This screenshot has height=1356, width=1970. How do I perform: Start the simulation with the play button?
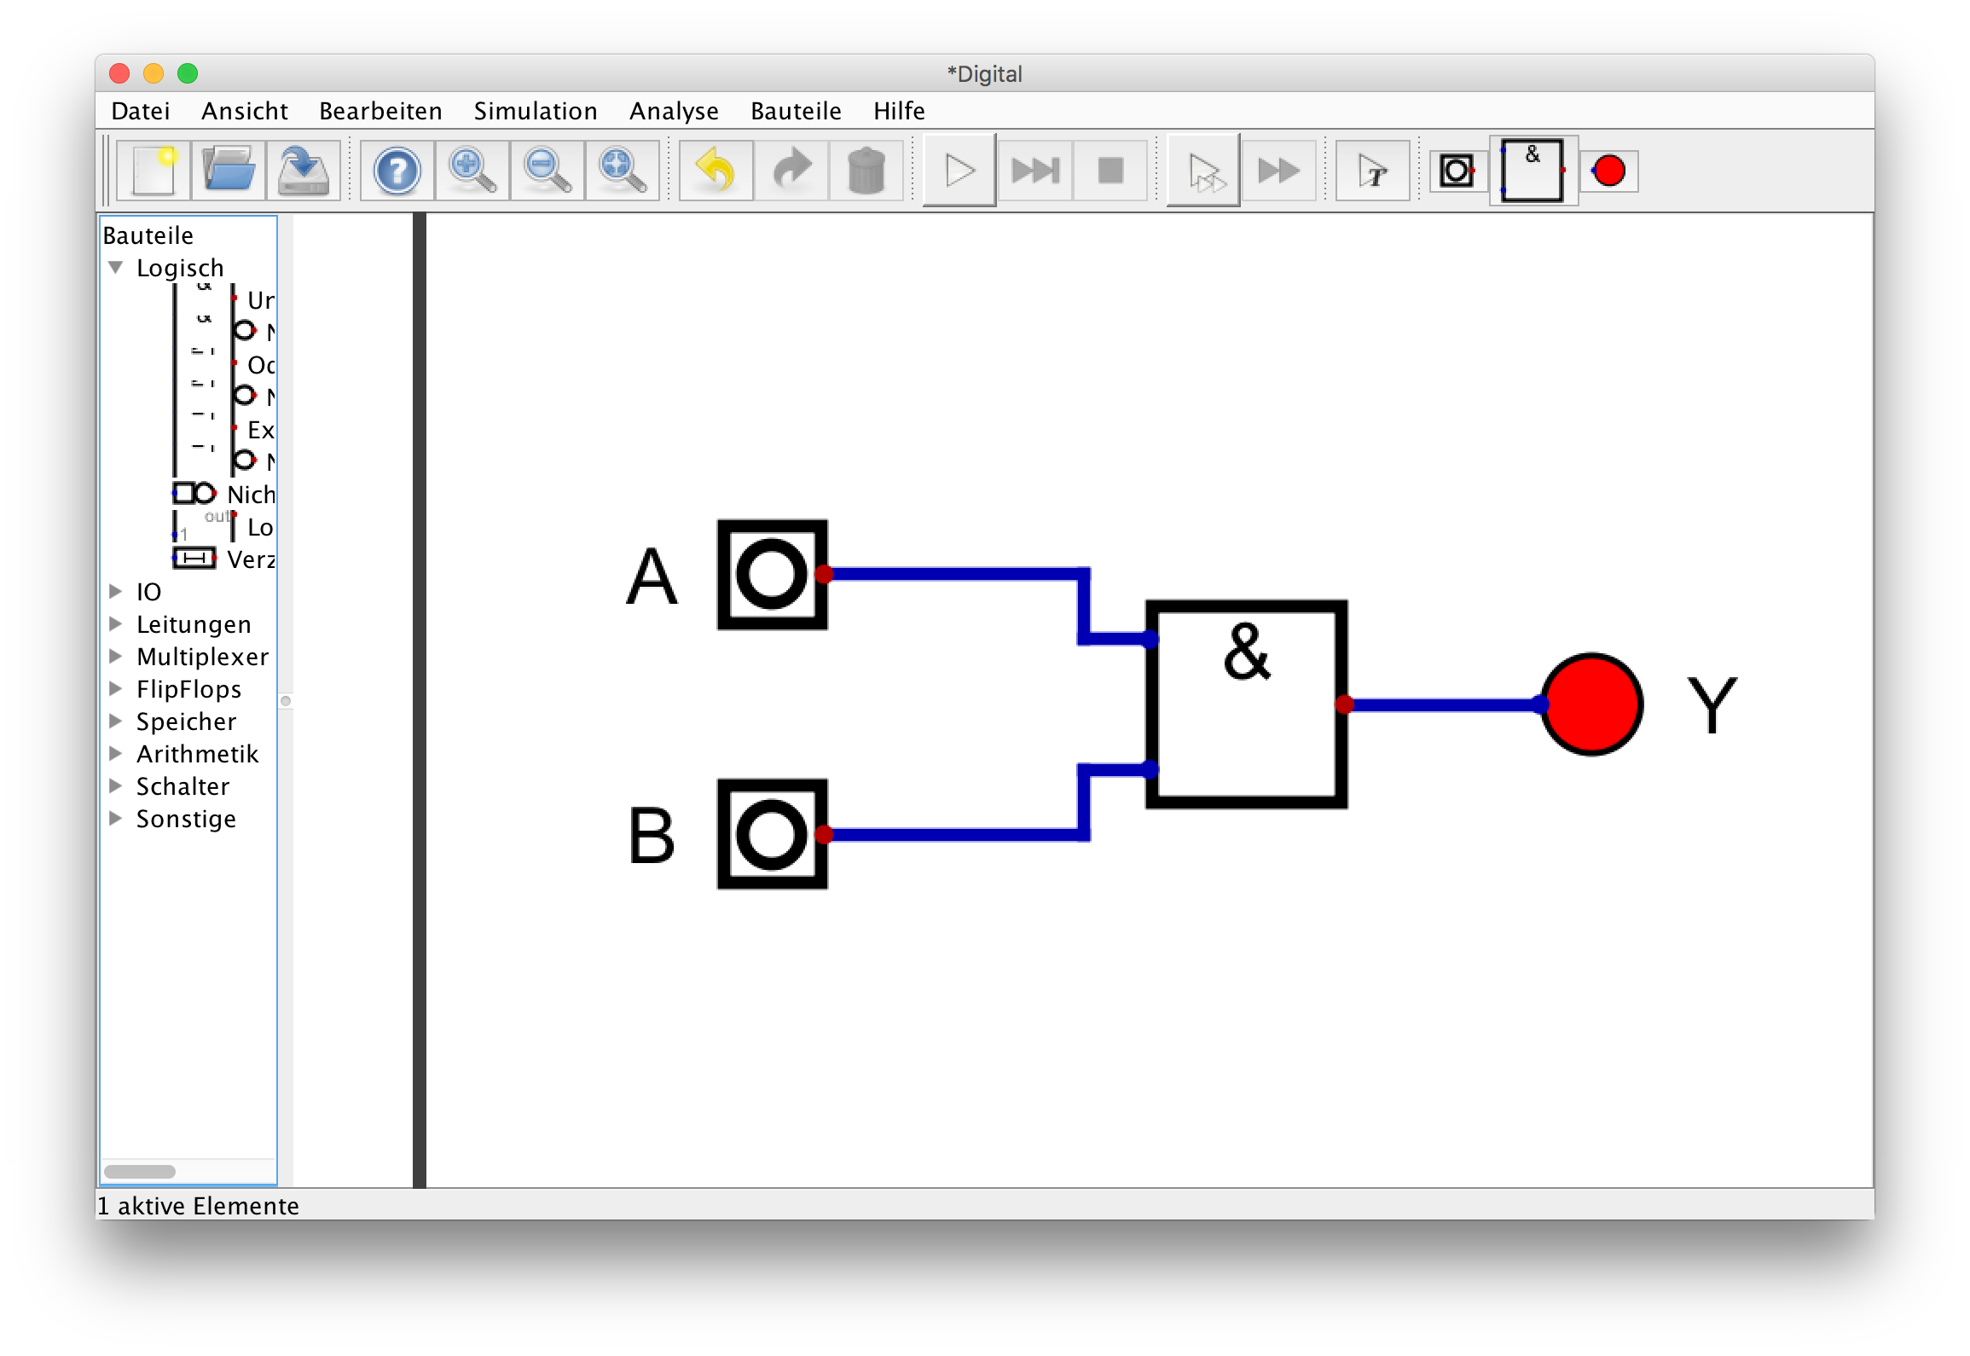tap(959, 171)
